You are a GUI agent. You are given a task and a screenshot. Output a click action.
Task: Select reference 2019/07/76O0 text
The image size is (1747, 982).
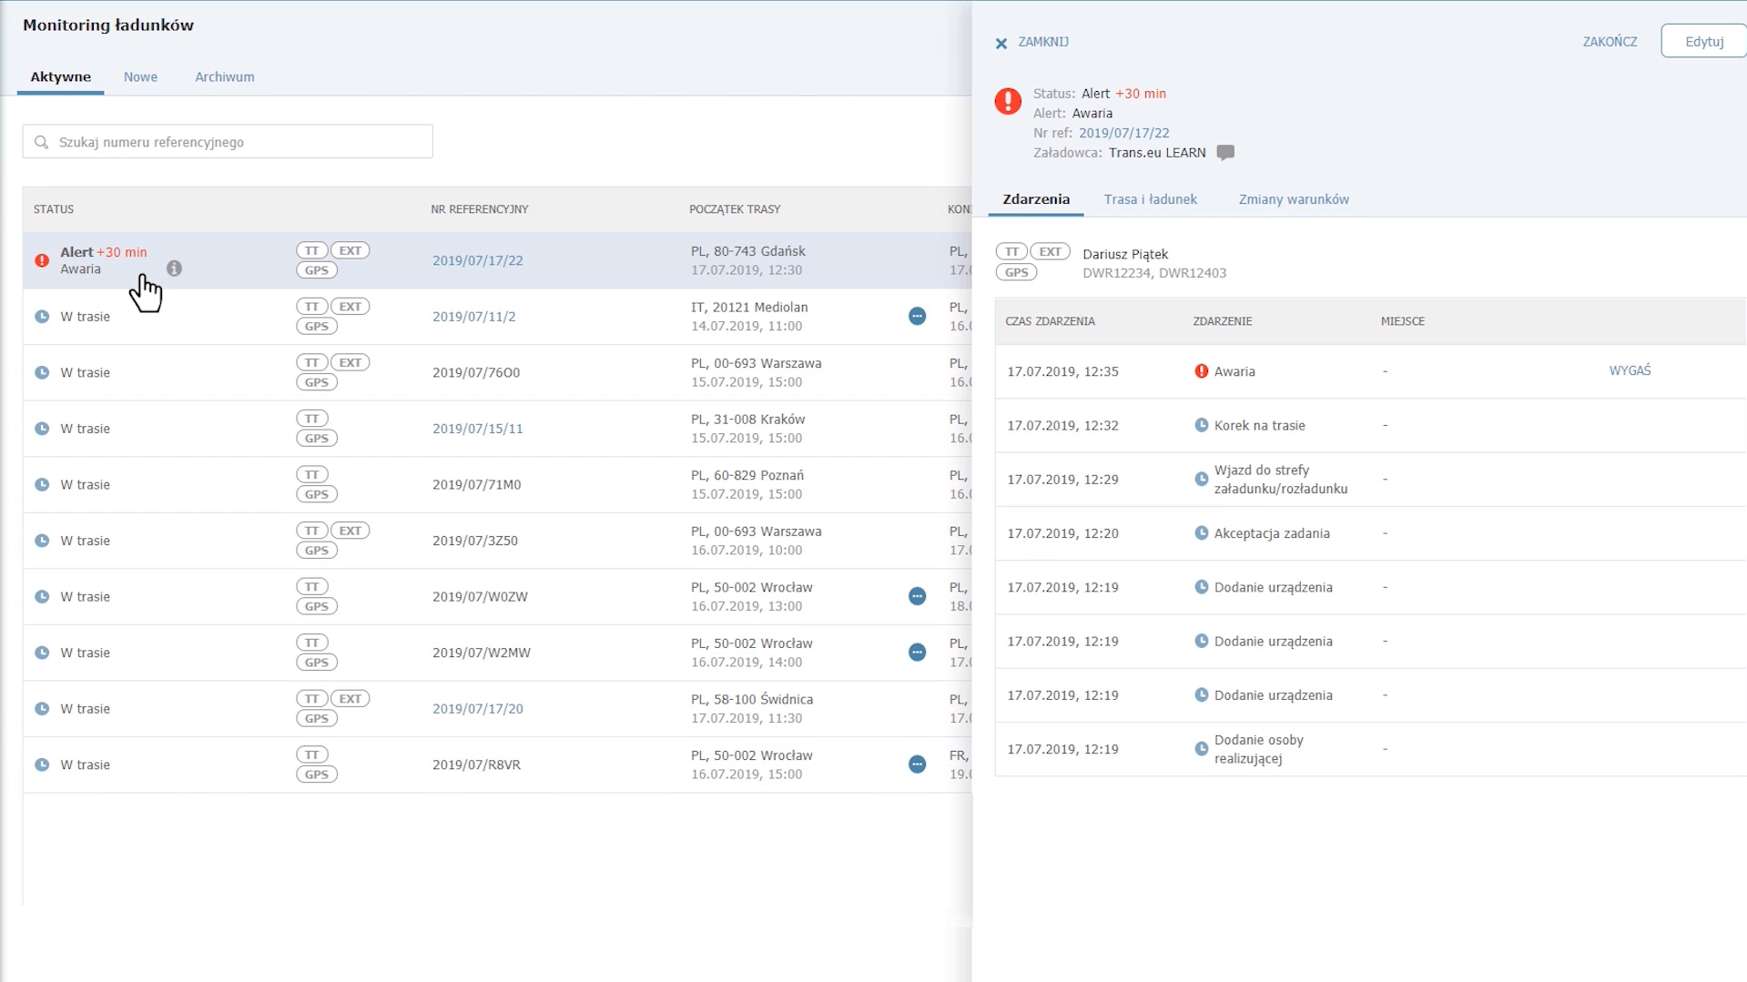pos(476,373)
